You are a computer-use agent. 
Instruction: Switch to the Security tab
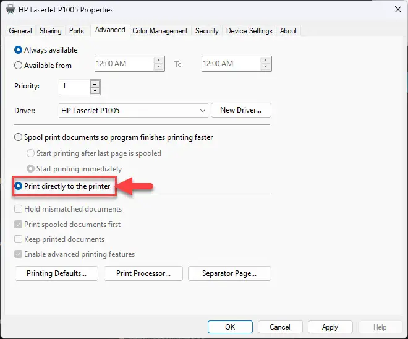click(x=207, y=31)
